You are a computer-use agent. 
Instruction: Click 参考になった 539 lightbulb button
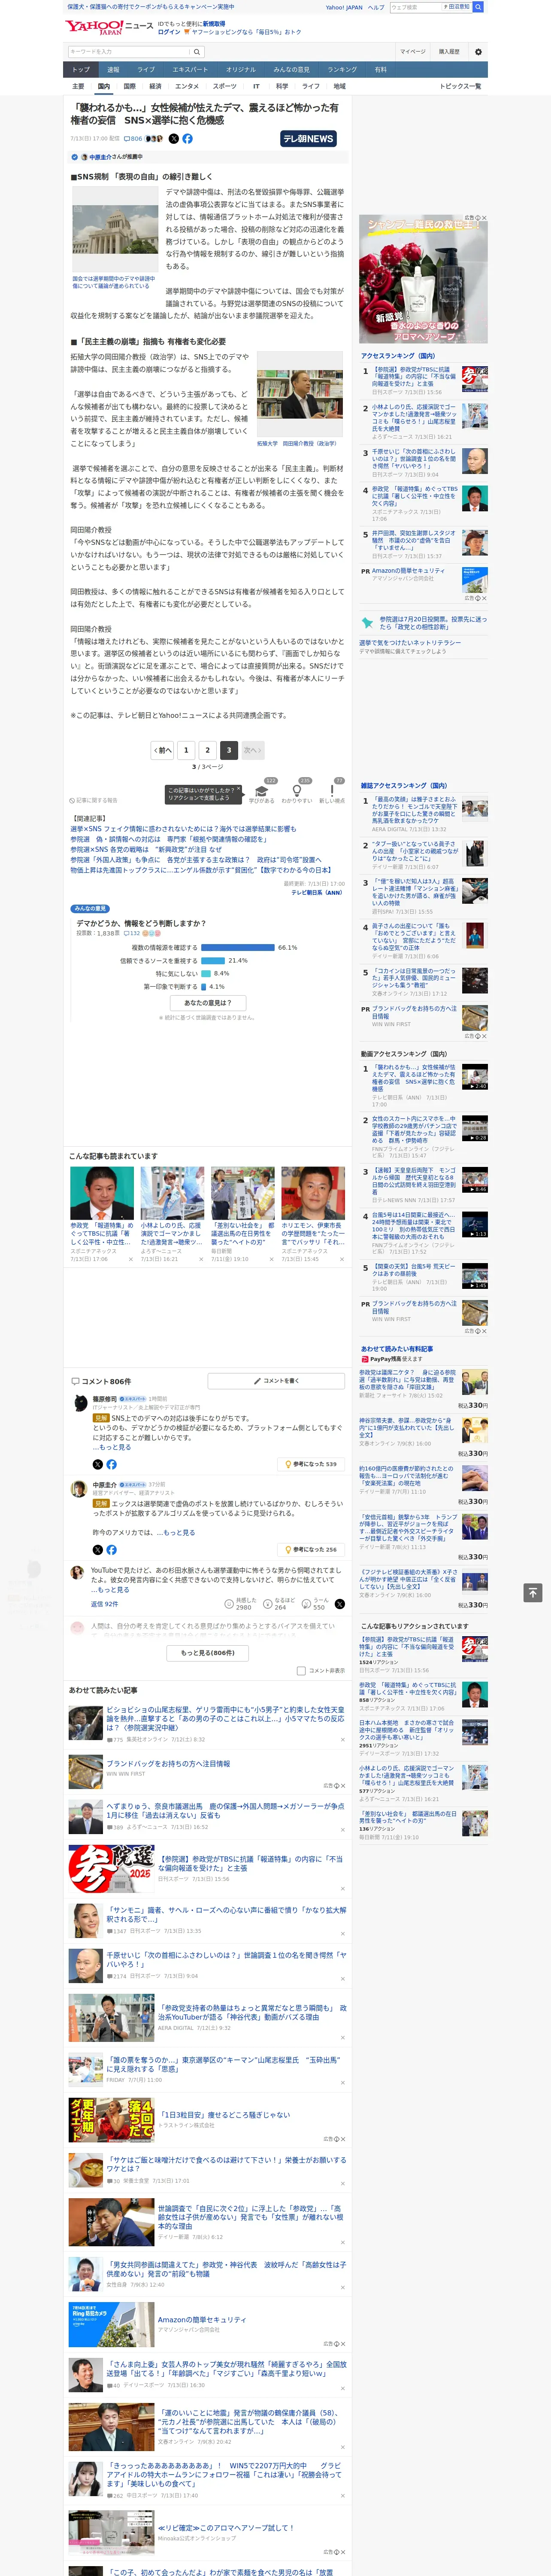pos(311,1464)
